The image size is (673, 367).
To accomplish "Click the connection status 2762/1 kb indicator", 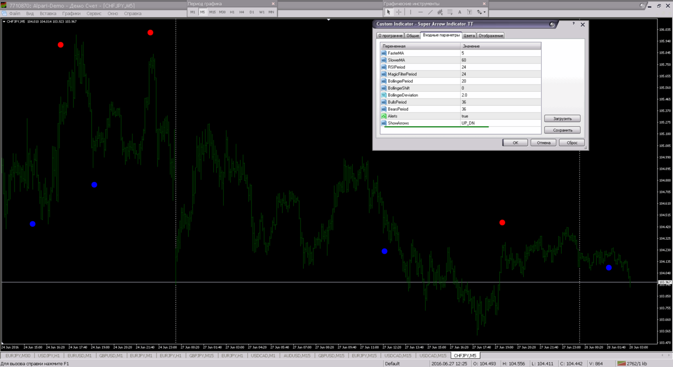I will tap(632, 363).
